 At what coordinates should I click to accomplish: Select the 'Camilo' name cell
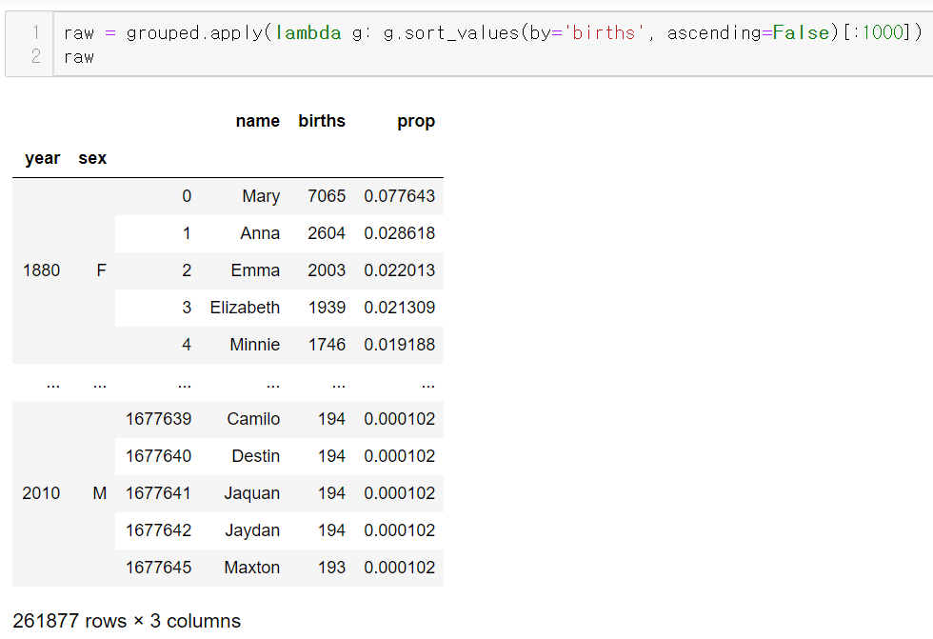coord(253,419)
